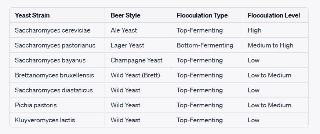Click the Flocculation Level column header
The image size is (320, 134).
click(275, 15)
